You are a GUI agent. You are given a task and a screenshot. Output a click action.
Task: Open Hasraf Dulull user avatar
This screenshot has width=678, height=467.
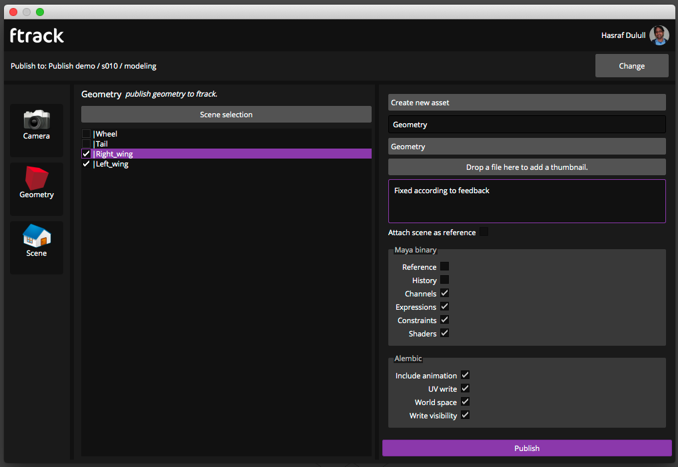pos(659,35)
